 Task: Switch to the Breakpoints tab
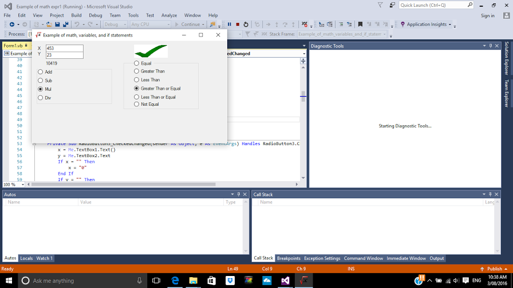[289, 258]
